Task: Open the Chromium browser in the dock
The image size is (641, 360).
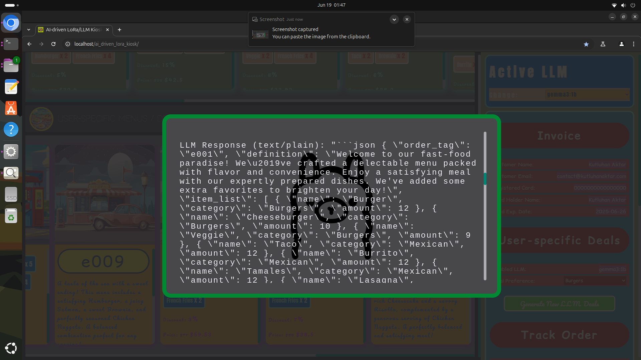Action: (11, 23)
